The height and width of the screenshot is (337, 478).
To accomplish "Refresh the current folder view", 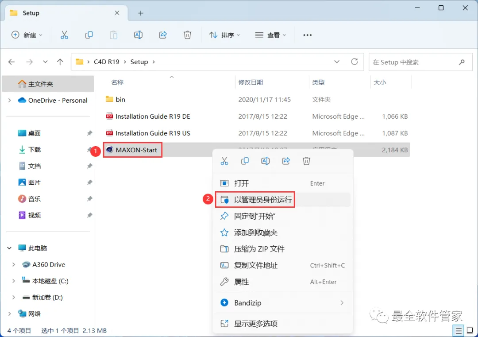I will [354, 62].
